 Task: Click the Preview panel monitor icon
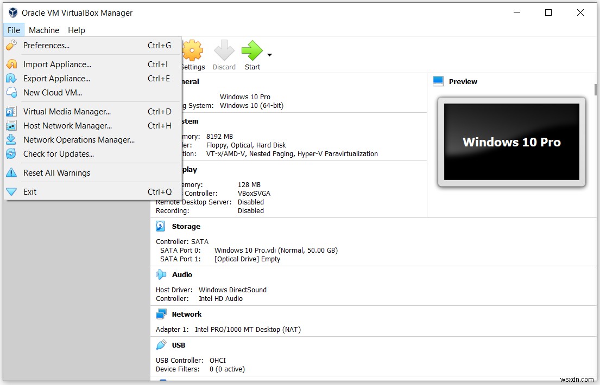tap(438, 81)
